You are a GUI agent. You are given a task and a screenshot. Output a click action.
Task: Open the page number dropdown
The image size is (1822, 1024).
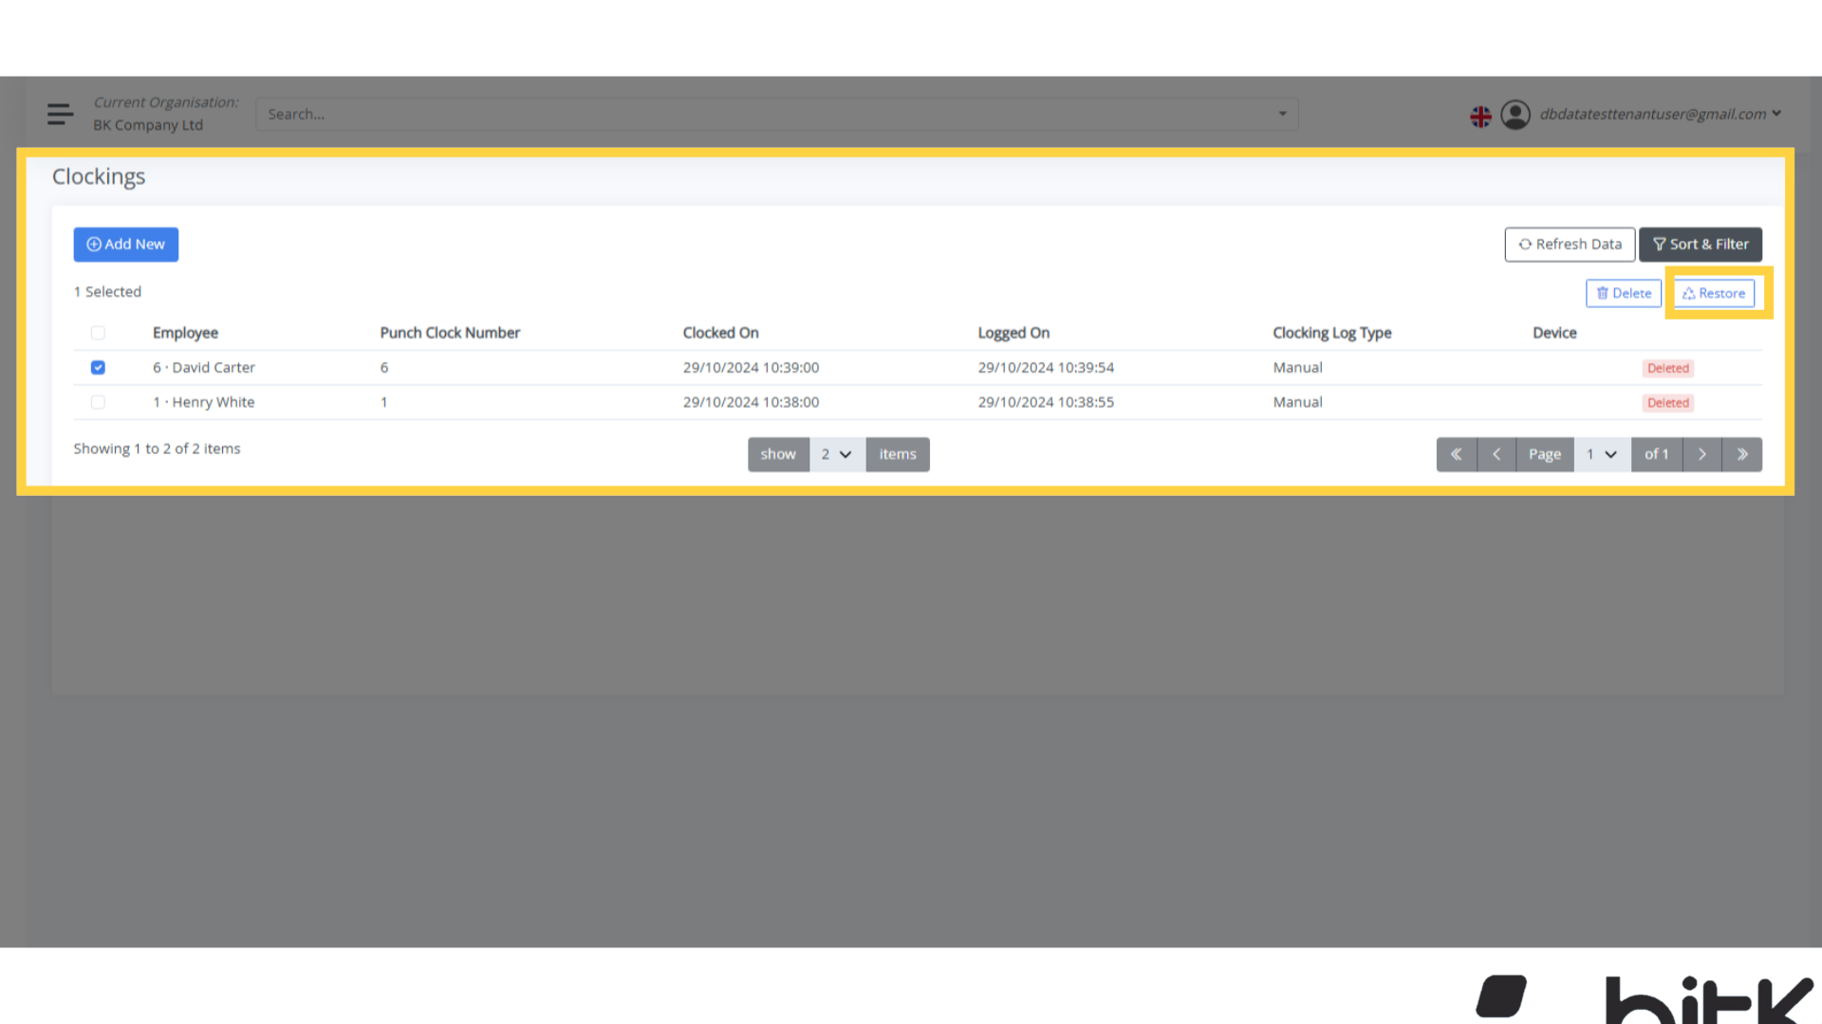[x=1602, y=454]
